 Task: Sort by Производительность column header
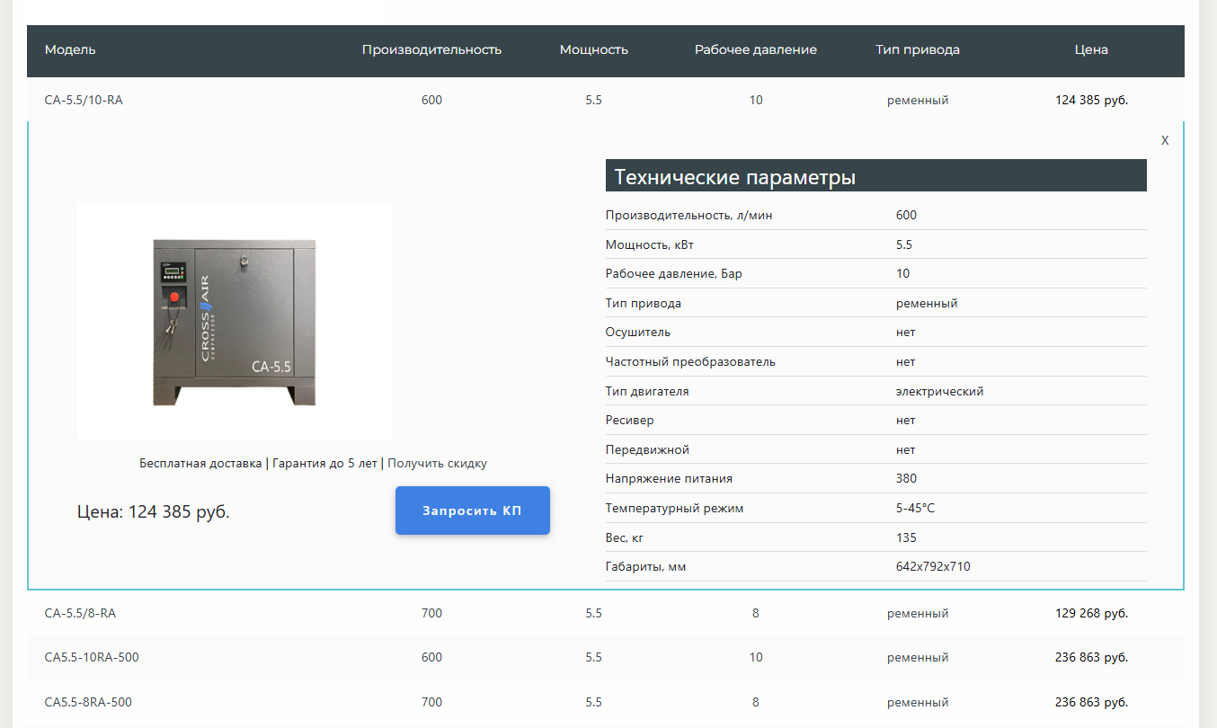(431, 49)
